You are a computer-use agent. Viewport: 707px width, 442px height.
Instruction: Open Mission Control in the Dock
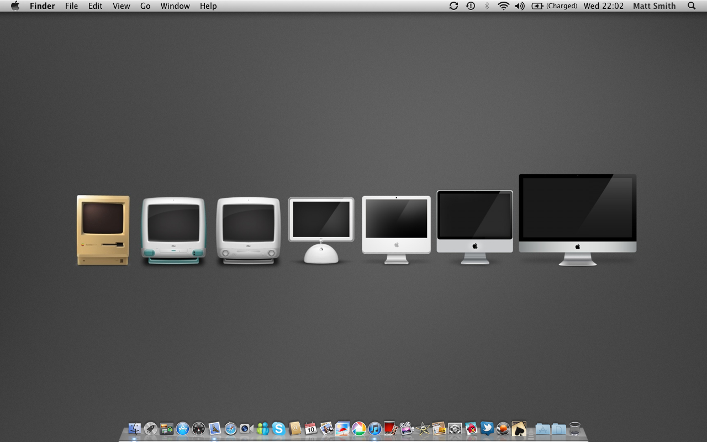167,428
